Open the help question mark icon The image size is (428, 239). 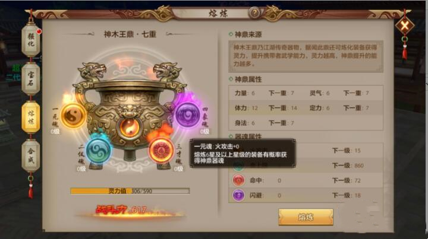[254, 13]
